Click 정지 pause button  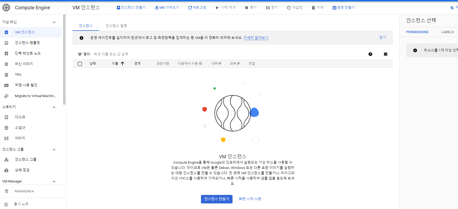(x=272, y=7)
